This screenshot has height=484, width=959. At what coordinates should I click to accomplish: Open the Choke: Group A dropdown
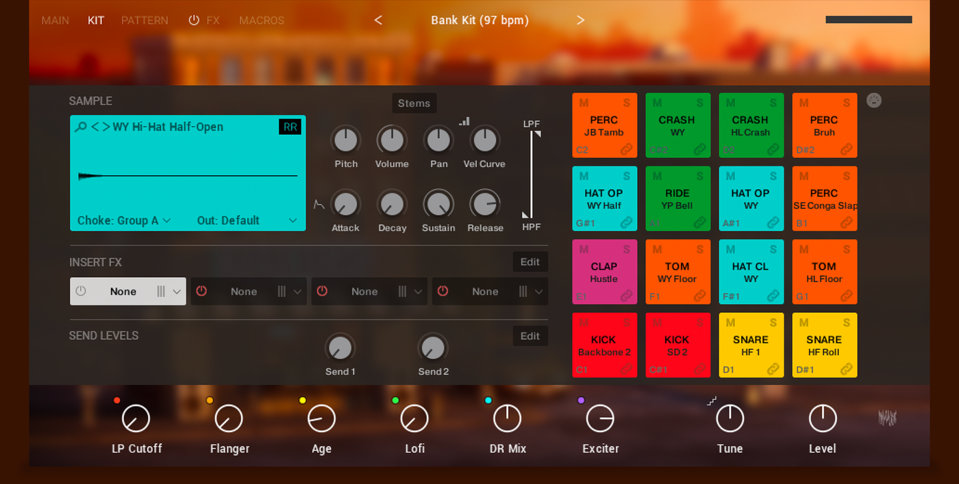click(124, 220)
